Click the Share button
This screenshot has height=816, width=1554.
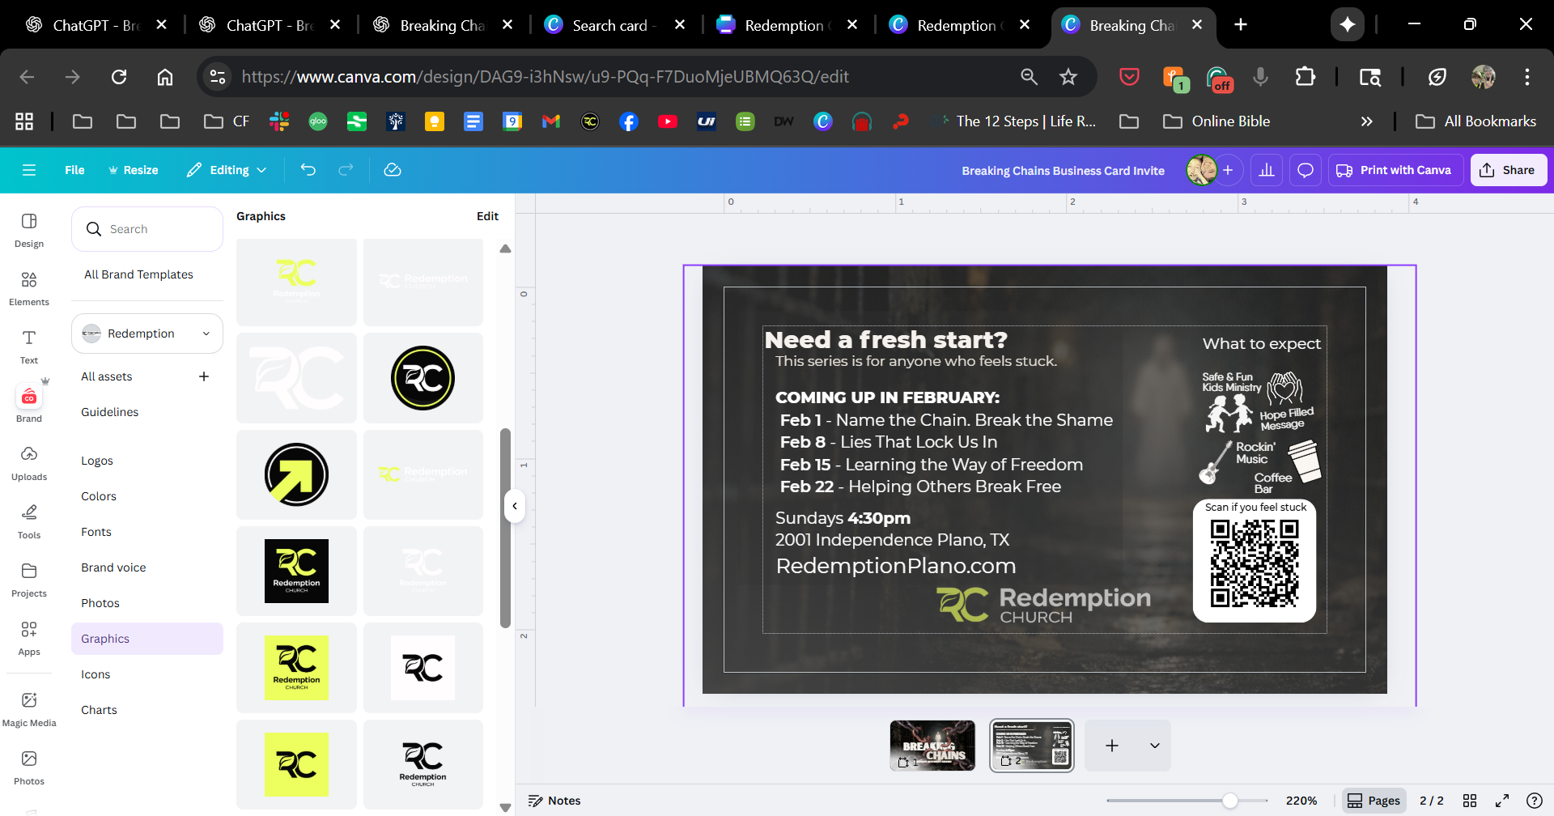pyautogui.click(x=1508, y=170)
